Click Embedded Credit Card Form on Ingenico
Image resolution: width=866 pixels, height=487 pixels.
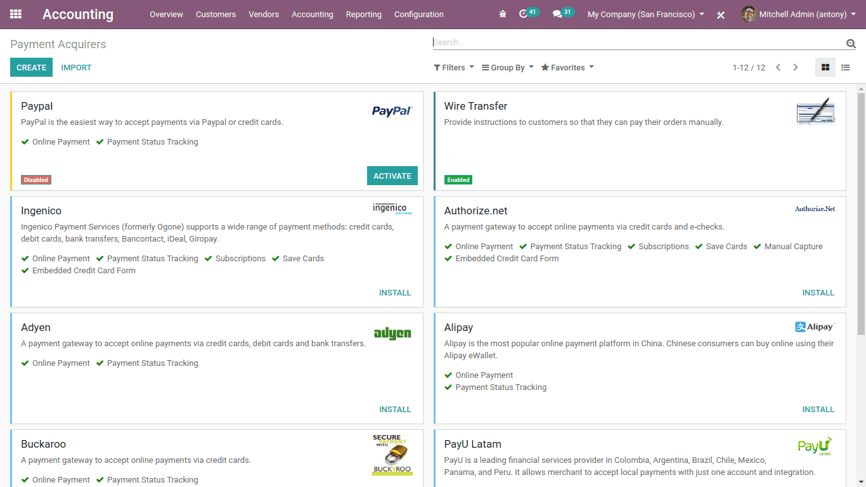pos(79,270)
